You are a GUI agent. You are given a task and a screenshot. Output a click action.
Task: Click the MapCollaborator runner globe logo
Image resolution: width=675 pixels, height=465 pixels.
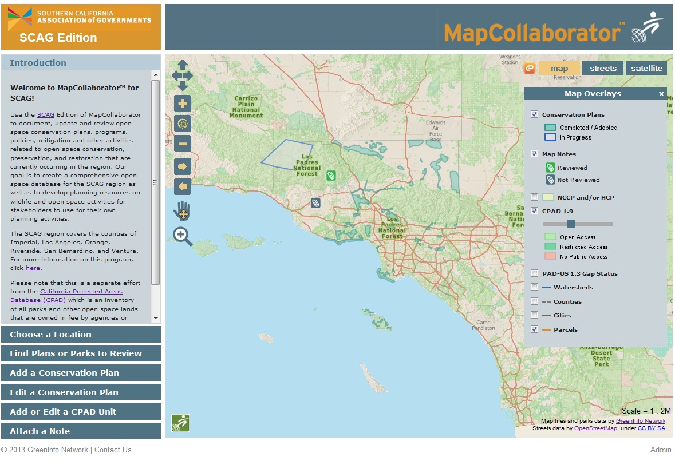click(648, 27)
